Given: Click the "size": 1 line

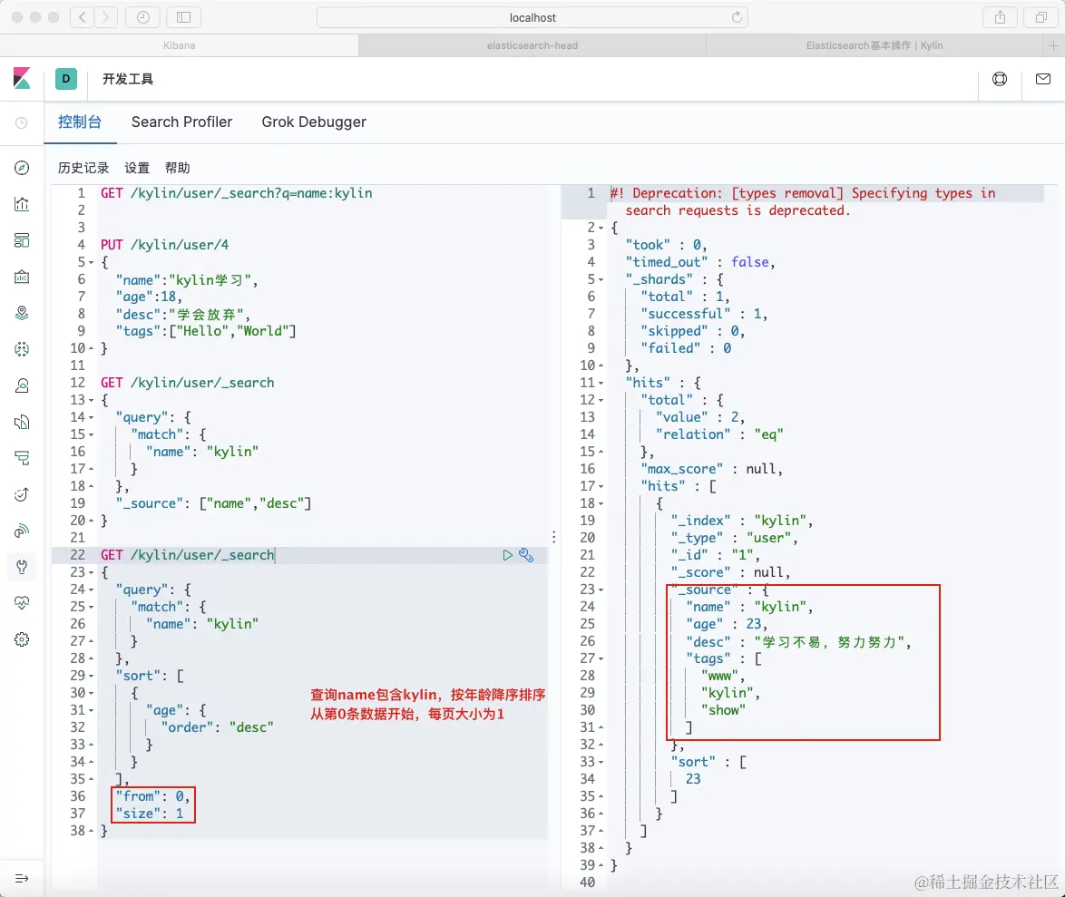Looking at the screenshot, I should pos(150,814).
